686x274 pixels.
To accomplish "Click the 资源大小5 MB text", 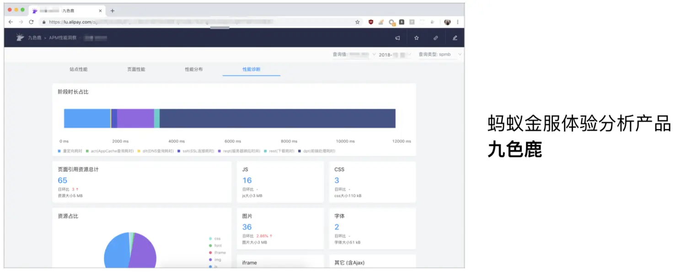I will click(70, 196).
